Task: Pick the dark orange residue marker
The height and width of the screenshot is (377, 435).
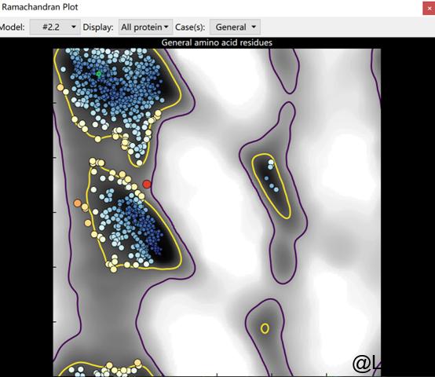Action: (x=78, y=203)
